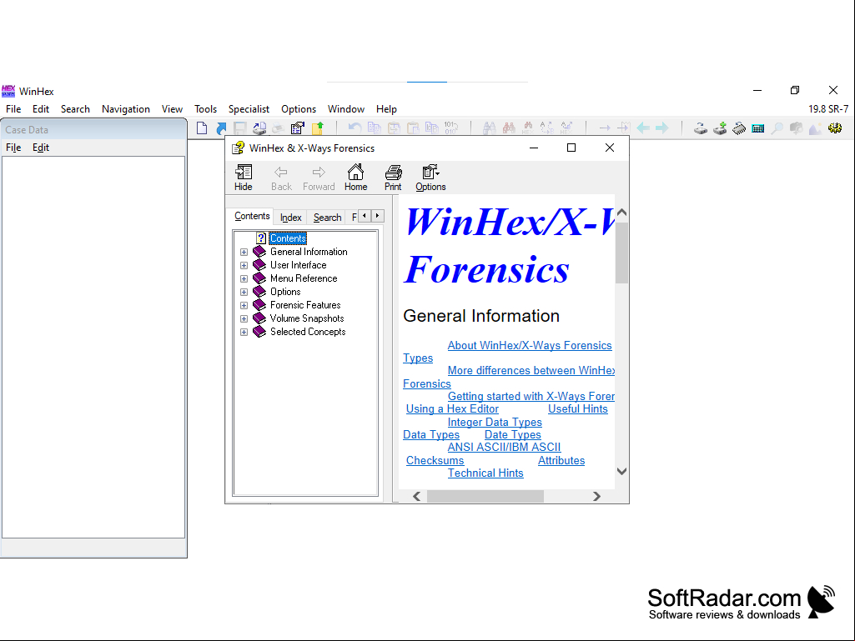Screen dimensions: 855x641
Task: Open the Integer Data Types link
Action: 495,422
